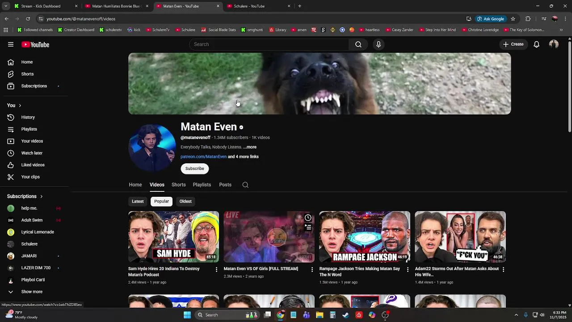Switch to channel Playlists tab
Image resolution: width=572 pixels, height=322 pixels.
(x=202, y=185)
